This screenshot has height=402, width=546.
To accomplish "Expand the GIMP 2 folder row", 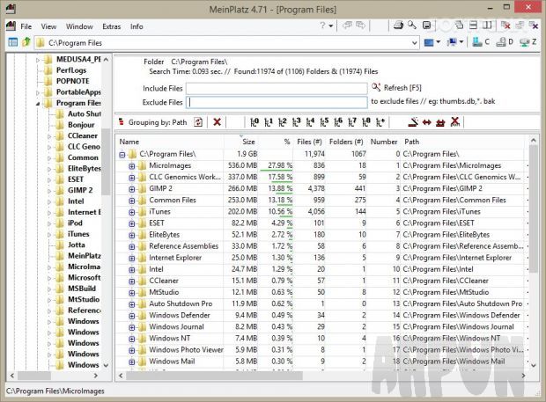I will [131, 189].
